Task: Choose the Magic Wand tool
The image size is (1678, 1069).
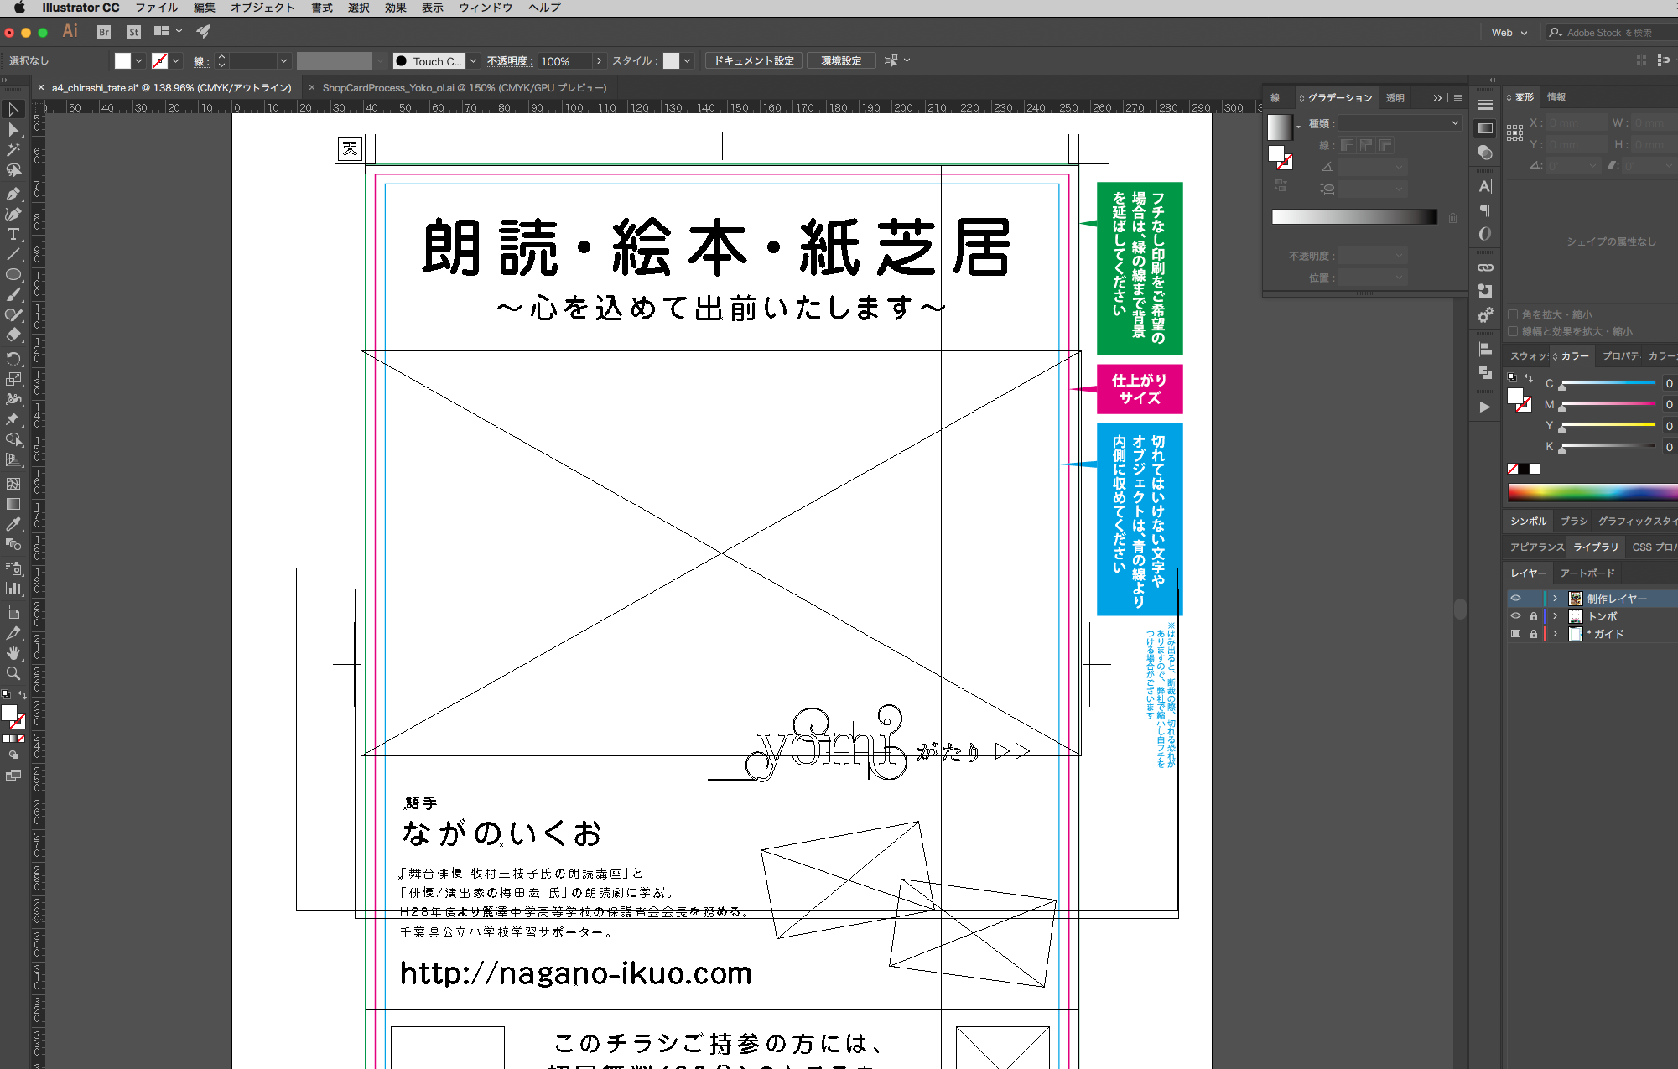Action: (13, 150)
